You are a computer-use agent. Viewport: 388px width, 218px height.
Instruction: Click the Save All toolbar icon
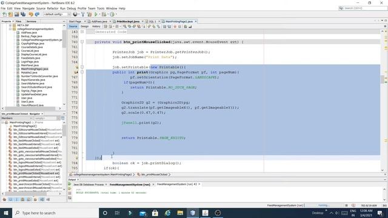pyautogui.click(x=23, y=15)
